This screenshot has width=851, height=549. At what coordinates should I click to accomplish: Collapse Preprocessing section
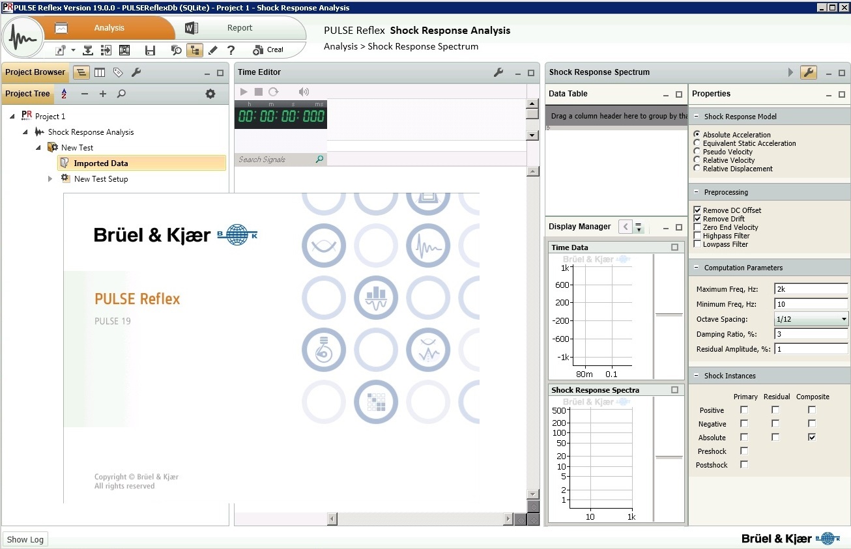(696, 192)
